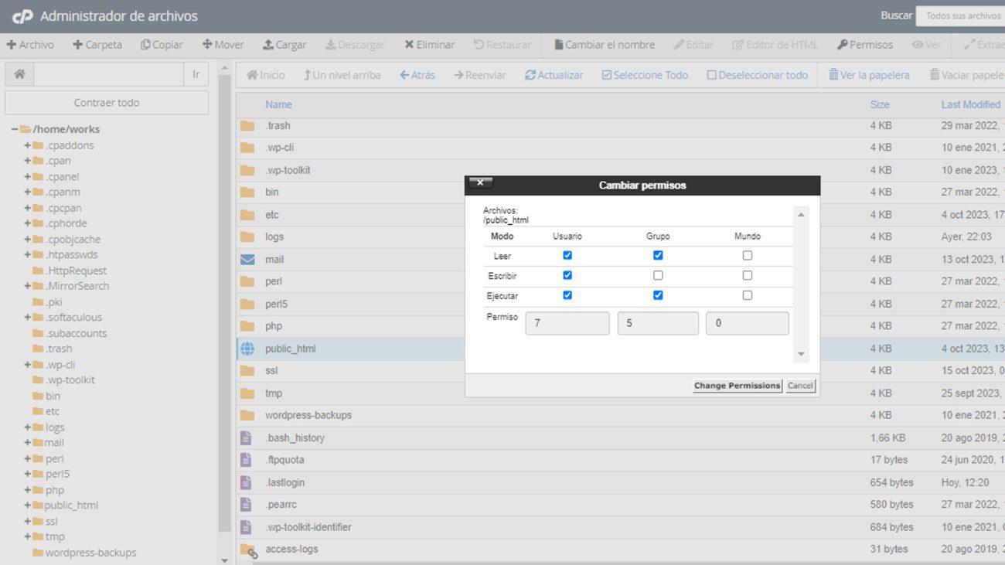1005x565 pixels.
Task: Enable Leer permission for Mundo
Action: coord(747,255)
